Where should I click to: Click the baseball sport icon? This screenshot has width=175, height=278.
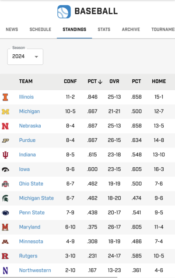pyautogui.click(x=64, y=12)
